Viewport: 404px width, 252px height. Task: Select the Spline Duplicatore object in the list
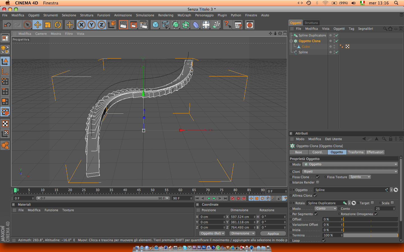click(x=312, y=35)
